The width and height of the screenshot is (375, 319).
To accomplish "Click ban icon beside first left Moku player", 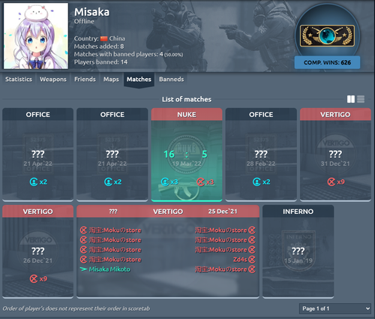I will coord(83,230).
